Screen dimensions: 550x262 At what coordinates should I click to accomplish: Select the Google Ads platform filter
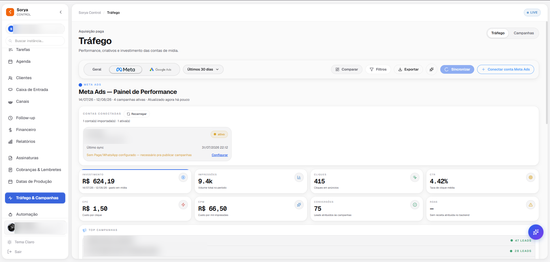[160, 69]
